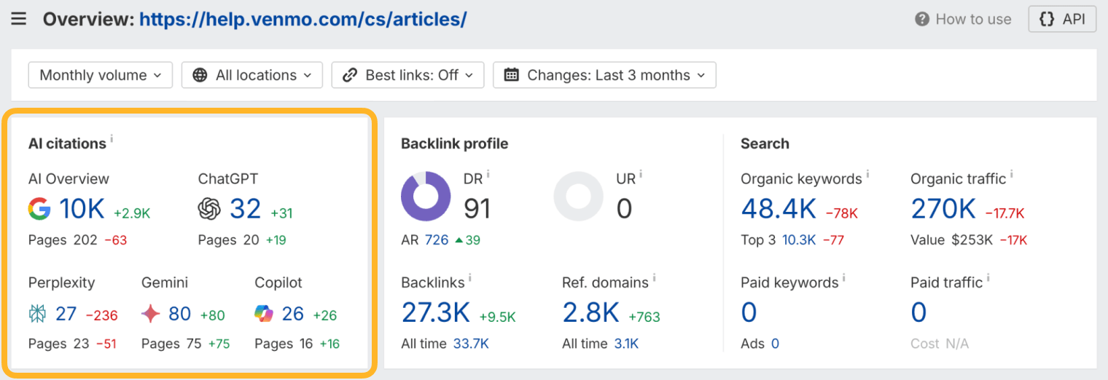This screenshot has height=380, width=1108.
Task: Click the Copilot 26 citations value
Action: coord(292,314)
